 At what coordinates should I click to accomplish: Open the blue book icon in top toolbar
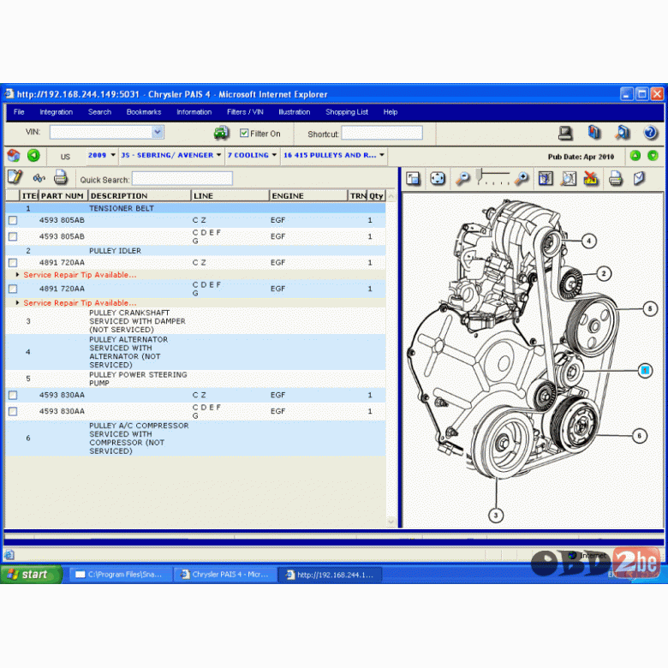coord(593,133)
